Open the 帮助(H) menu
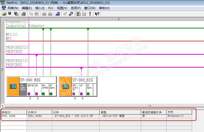Viewport: 204px width, 132px height. 104,8
